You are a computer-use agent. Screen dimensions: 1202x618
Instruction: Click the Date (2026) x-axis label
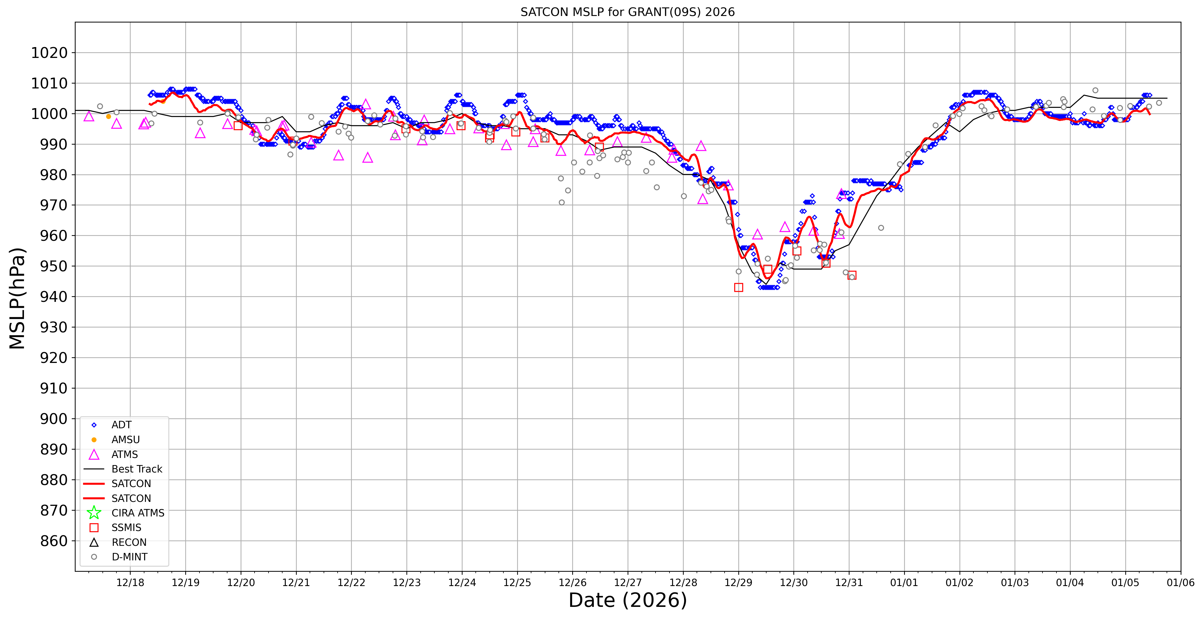[628, 600]
